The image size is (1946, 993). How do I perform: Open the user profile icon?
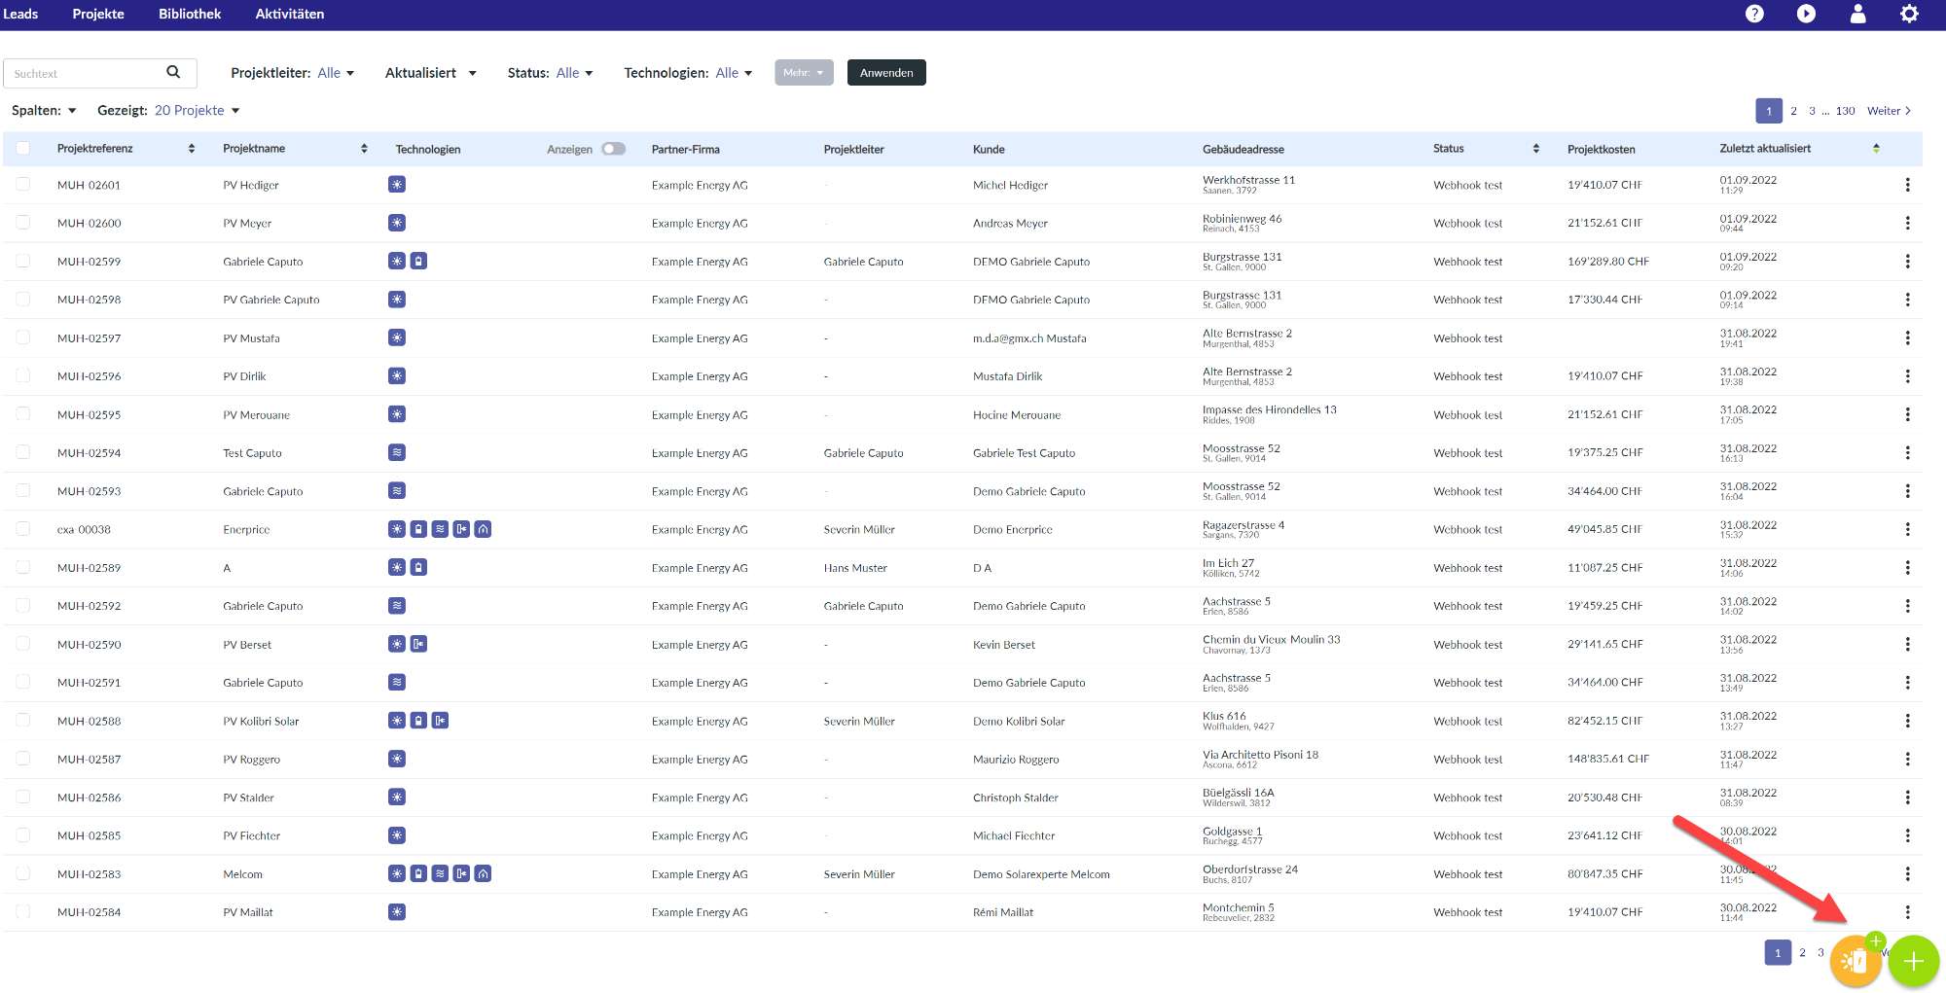tap(1857, 14)
